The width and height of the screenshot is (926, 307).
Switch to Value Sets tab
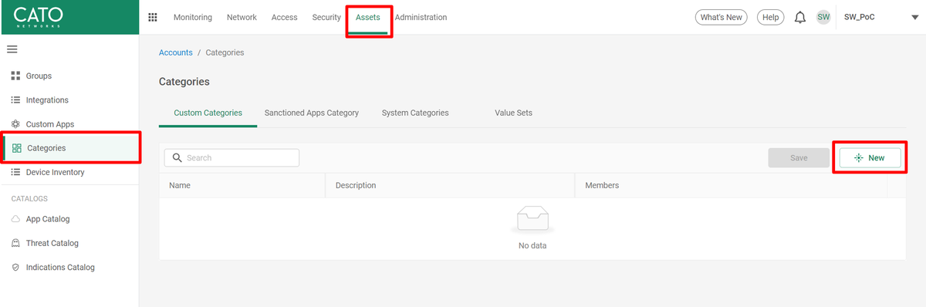tap(513, 113)
